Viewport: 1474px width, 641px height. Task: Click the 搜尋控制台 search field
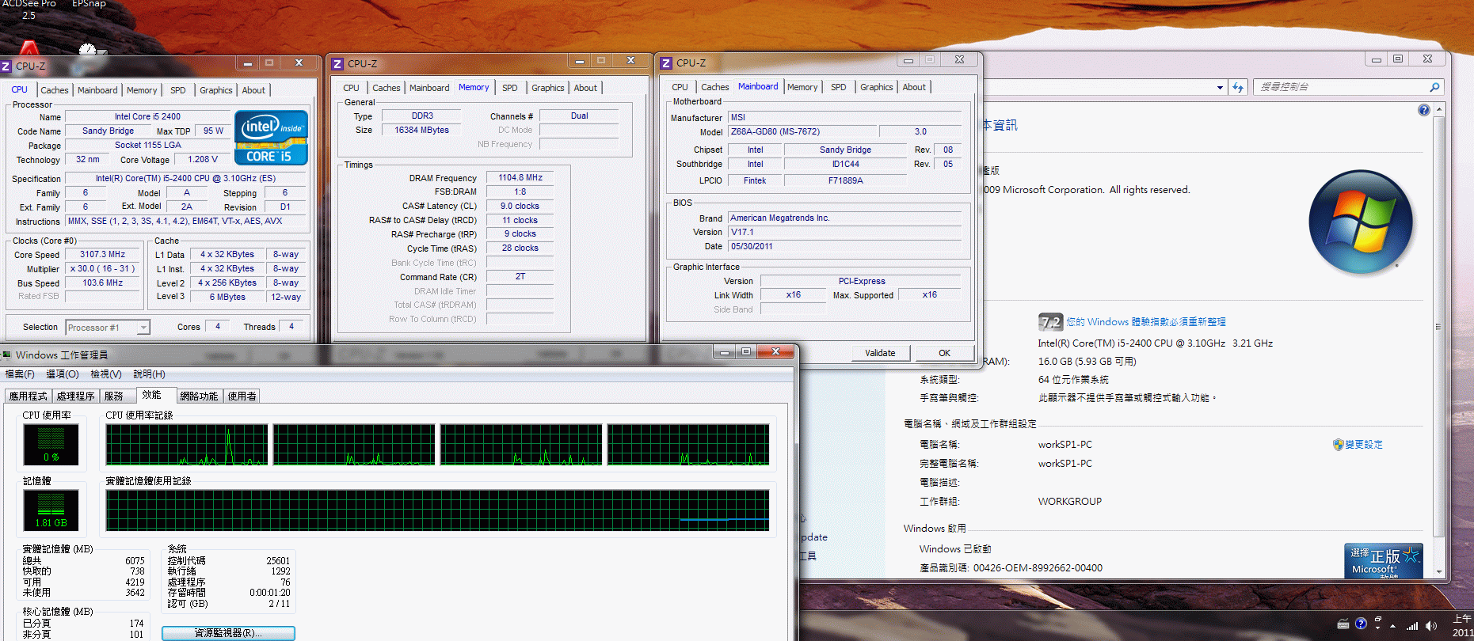(x=1341, y=87)
